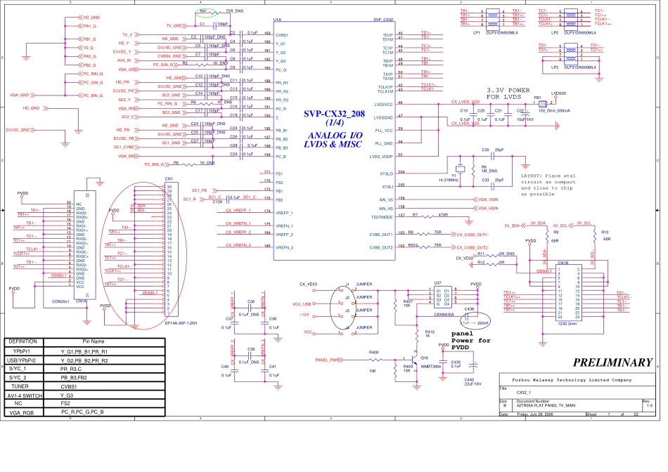Click the "PRELIMINARY" stamp text
The height and width of the screenshot is (472, 668).
coord(612,362)
